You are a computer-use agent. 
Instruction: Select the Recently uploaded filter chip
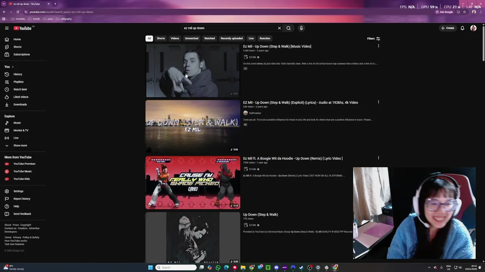[x=232, y=38]
